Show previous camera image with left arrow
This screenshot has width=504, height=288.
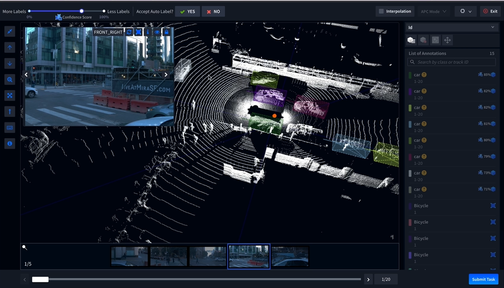pyautogui.click(x=26, y=74)
